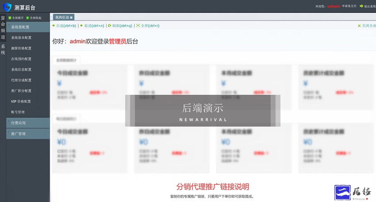The height and width of the screenshot is (202, 376).
Task: Expand the 推广管理 menu section
Action: tap(27, 134)
